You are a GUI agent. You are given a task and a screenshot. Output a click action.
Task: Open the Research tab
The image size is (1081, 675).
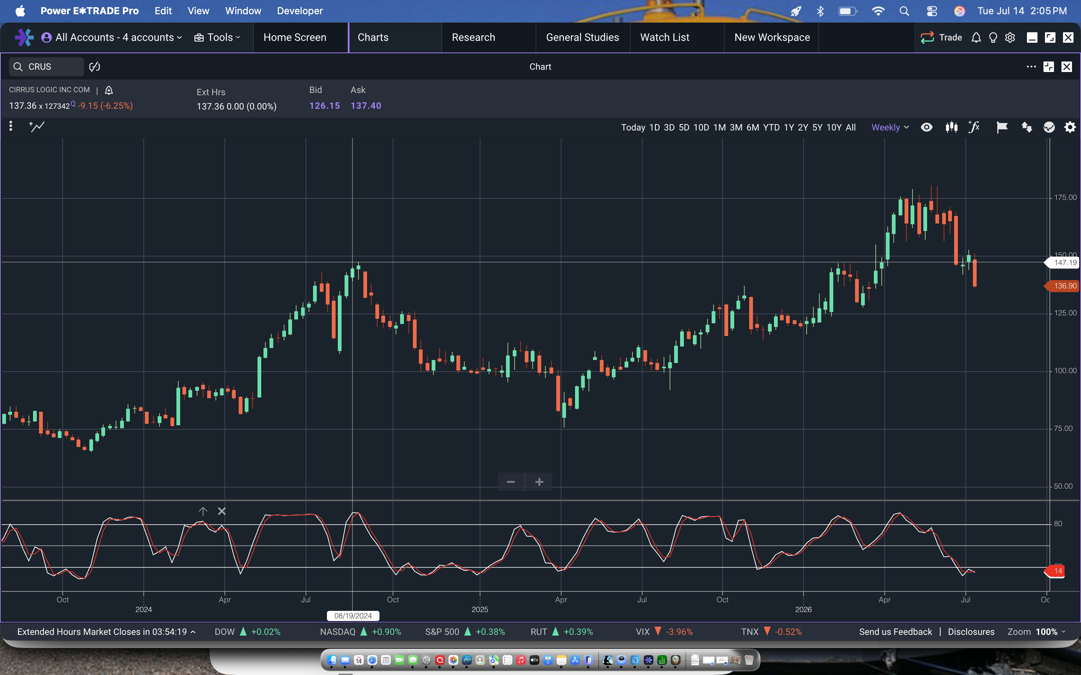tap(473, 37)
